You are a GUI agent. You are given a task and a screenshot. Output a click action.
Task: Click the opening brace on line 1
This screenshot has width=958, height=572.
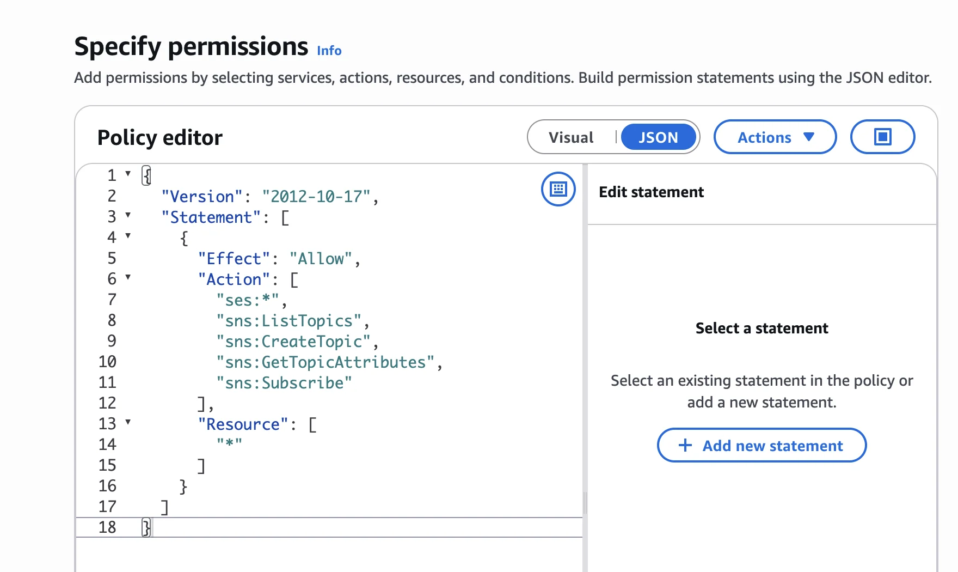[x=146, y=175]
